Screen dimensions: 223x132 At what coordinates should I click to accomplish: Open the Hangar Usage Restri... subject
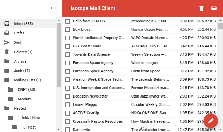pyautogui.click(x=150, y=29)
